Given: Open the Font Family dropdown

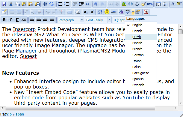Looking at the screenshot, I should [98, 20].
